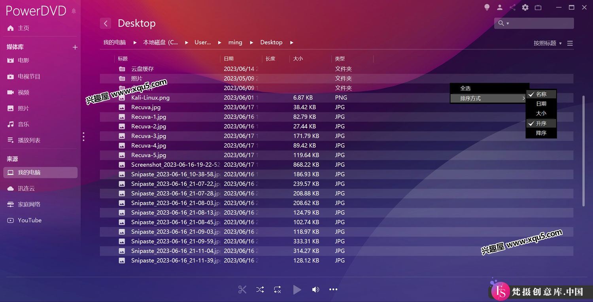Click the file list vertical scrollbar
This screenshot has height=302, width=593.
pyautogui.click(x=584, y=151)
